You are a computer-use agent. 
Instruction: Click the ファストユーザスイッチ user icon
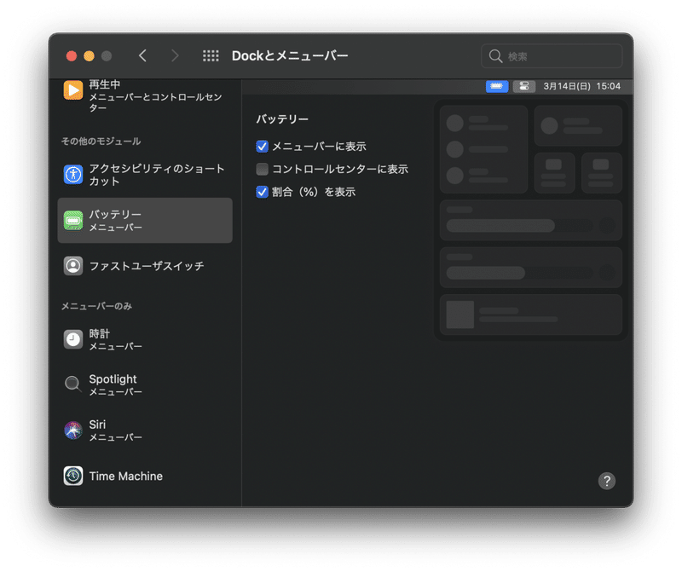pyautogui.click(x=72, y=266)
